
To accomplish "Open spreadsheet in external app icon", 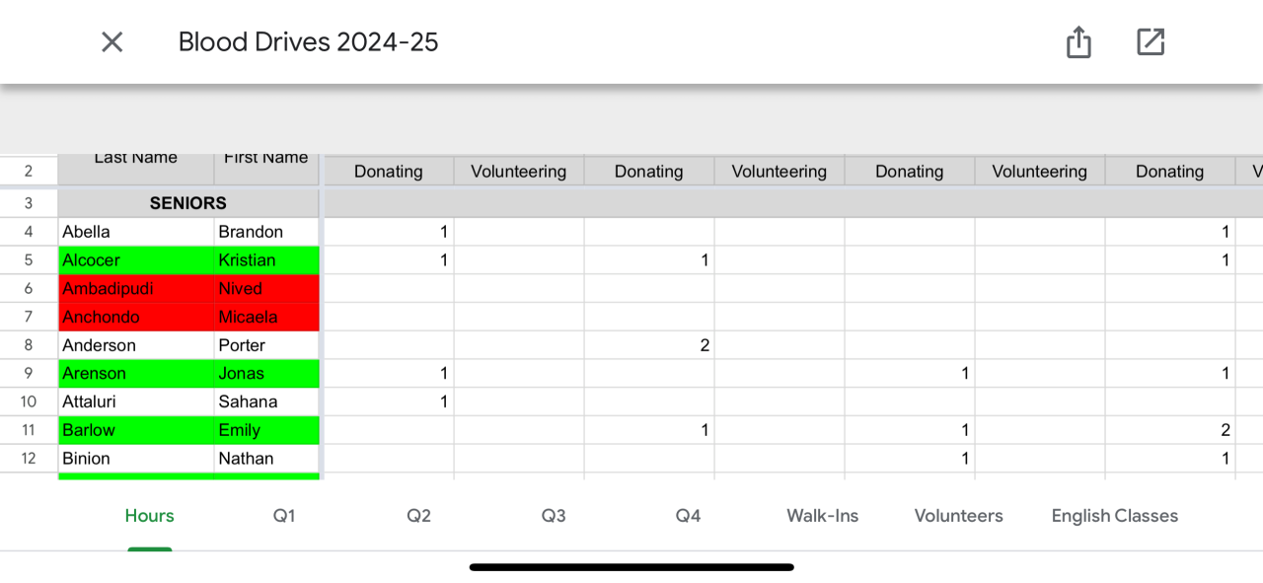I will pos(1151,42).
